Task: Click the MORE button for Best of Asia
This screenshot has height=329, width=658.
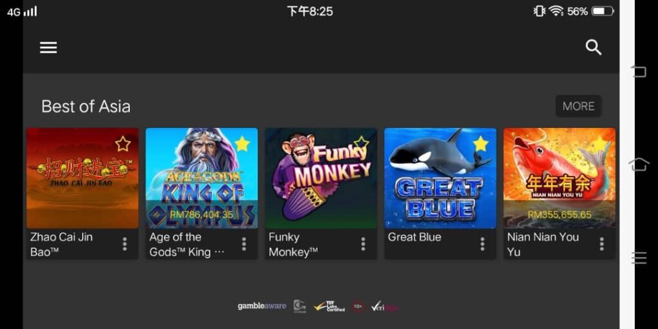Action: coord(578,106)
